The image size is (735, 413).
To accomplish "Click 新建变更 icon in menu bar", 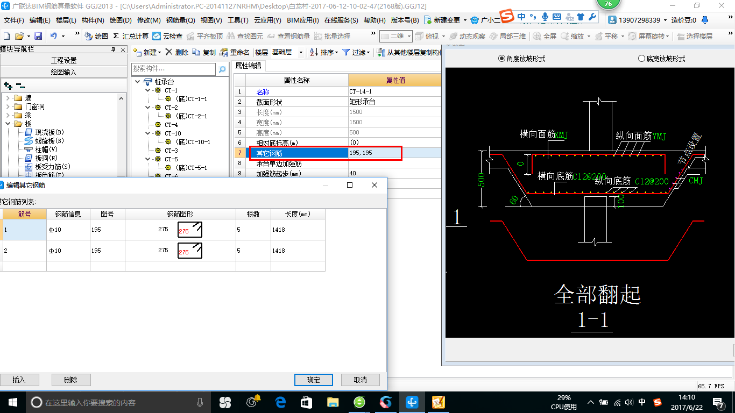I will pyautogui.click(x=428, y=20).
